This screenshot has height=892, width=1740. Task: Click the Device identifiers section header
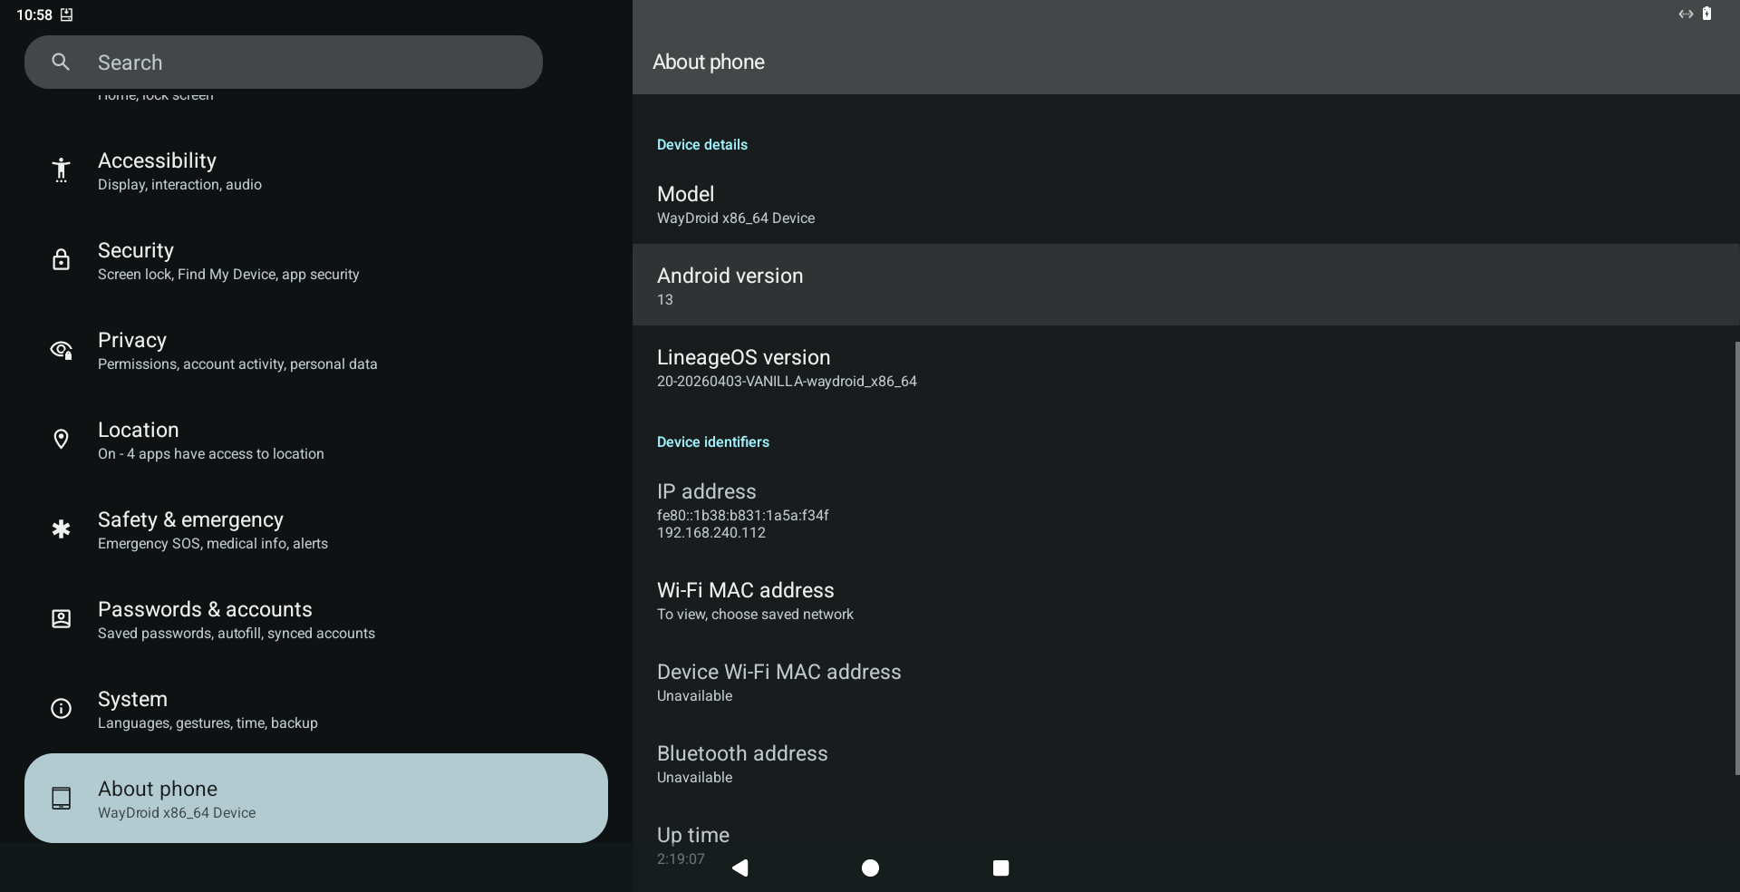point(713,442)
